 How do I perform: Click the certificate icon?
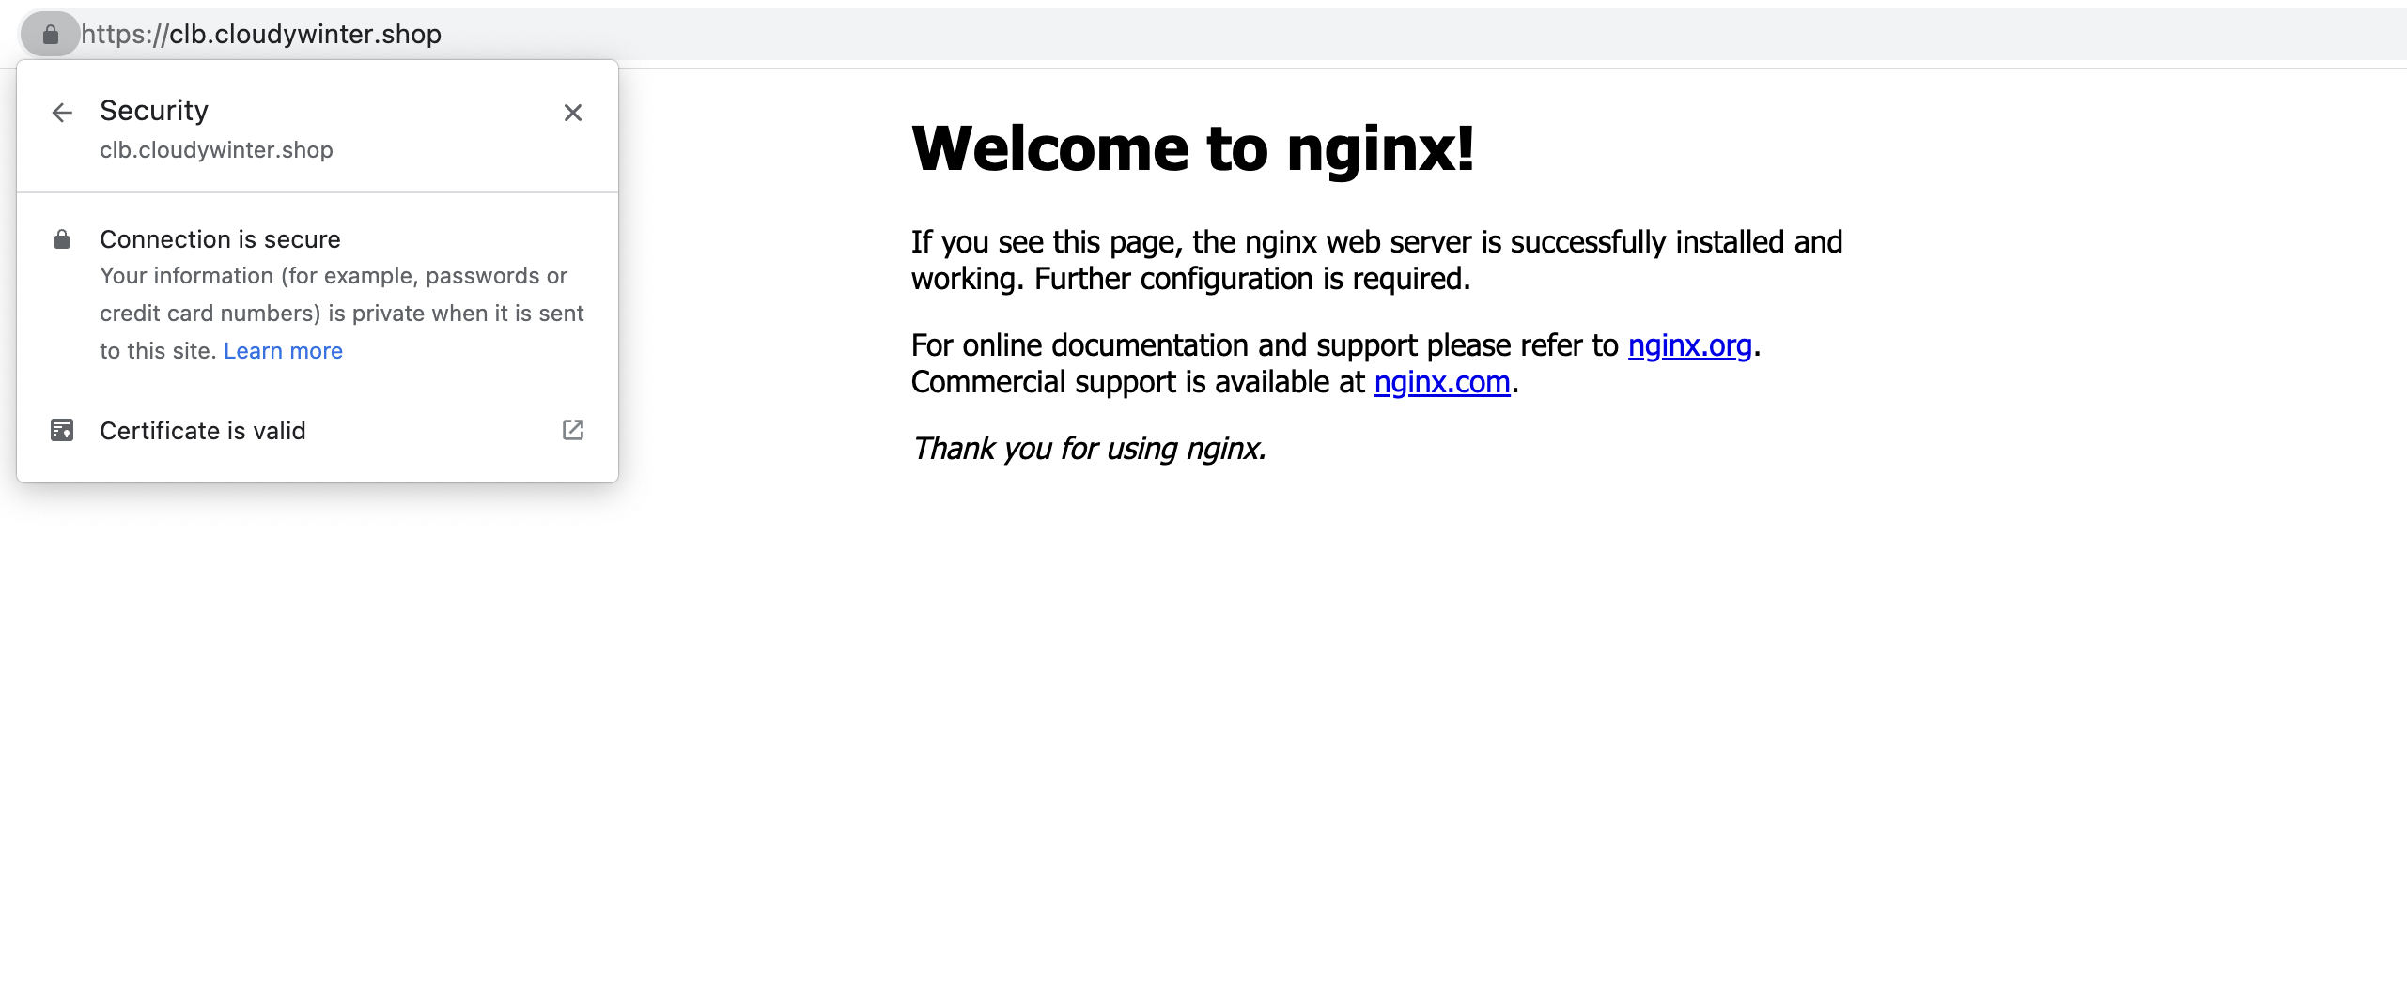click(x=62, y=430)
